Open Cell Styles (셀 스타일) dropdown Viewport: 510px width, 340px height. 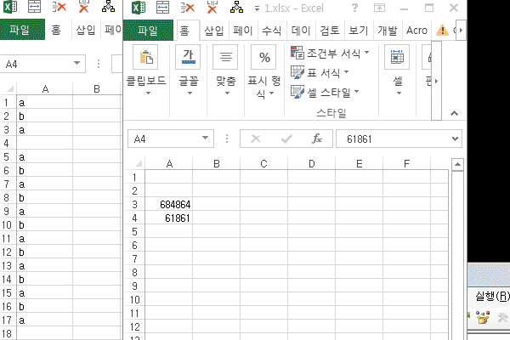click(325, 92)
